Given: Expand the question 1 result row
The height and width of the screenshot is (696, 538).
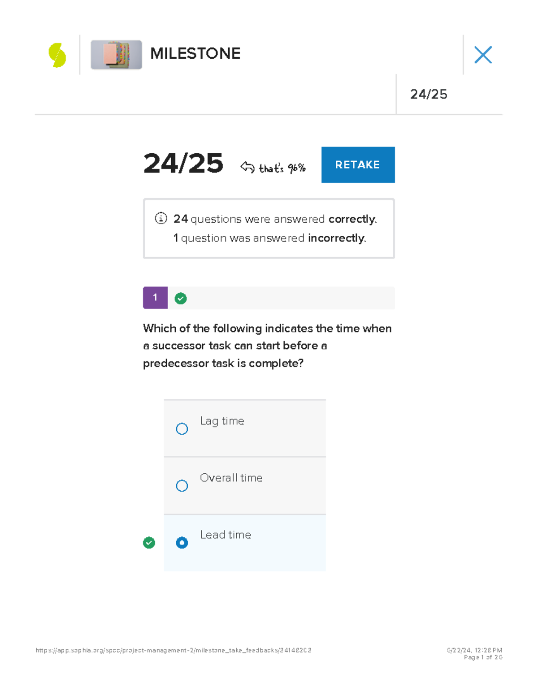Looking at the screenshot, I should click(x=269, y=298).
